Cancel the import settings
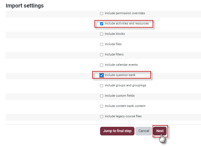 (144, 131)
